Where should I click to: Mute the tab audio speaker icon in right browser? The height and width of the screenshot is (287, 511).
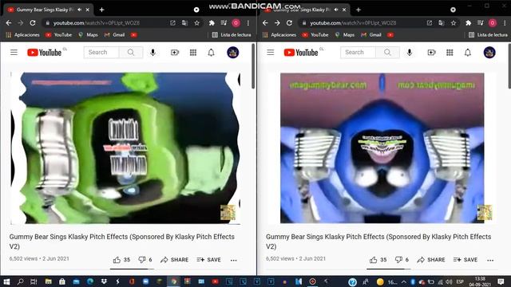coord(337,10)
